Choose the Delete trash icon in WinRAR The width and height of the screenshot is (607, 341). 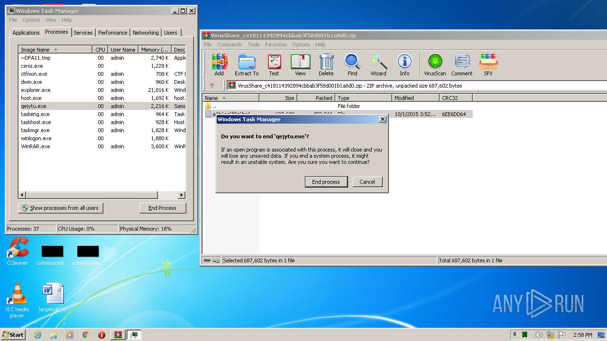click(326, 64)
